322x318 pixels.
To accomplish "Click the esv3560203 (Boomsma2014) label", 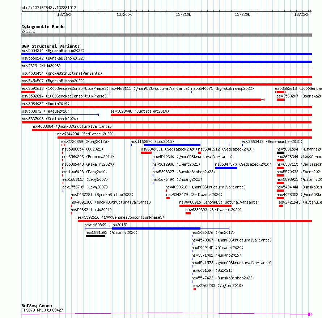I will [x=88, y=157].
